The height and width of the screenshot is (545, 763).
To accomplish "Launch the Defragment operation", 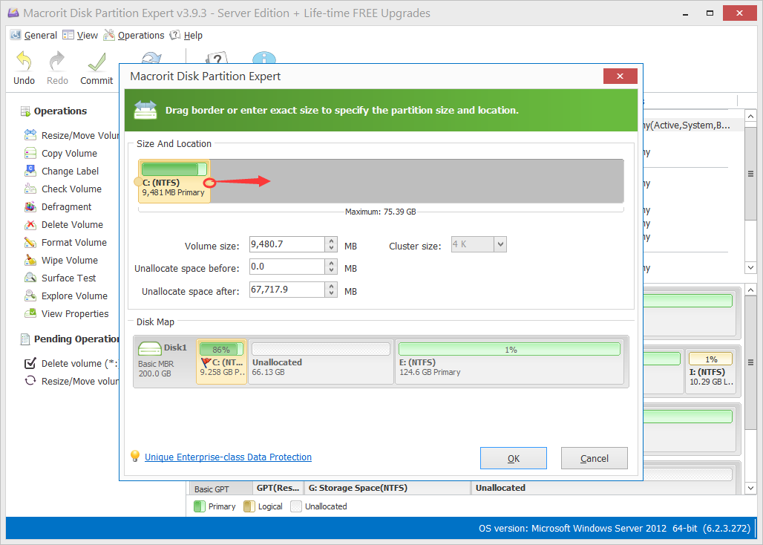I will click(65, 206).
